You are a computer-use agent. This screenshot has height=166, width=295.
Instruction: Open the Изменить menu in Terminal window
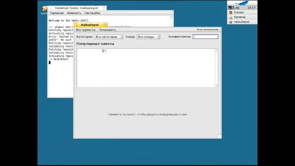coord(74,13)
